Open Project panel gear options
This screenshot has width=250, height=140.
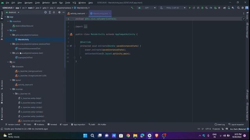click(x=59, y=12)
